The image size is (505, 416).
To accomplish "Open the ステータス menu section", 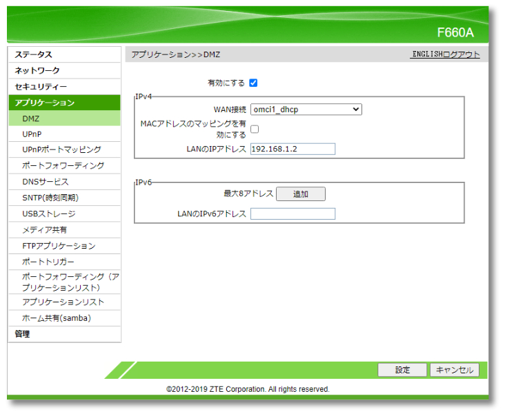I will click(64, 54).
